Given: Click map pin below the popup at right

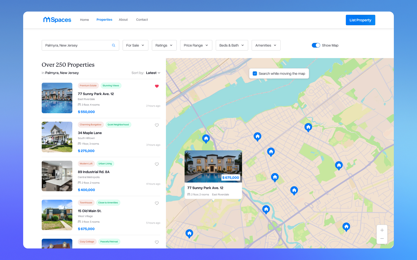Looking at the screenshot, I should coord(266,209).
